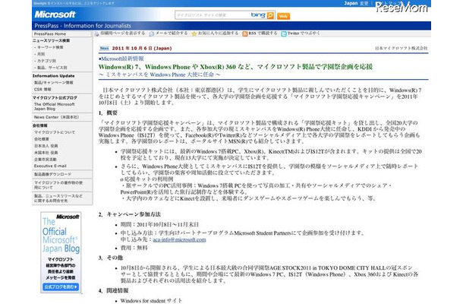Click the Silverlight install notice at top left
This screenshot has height=304, width=463.
[74, 3]
